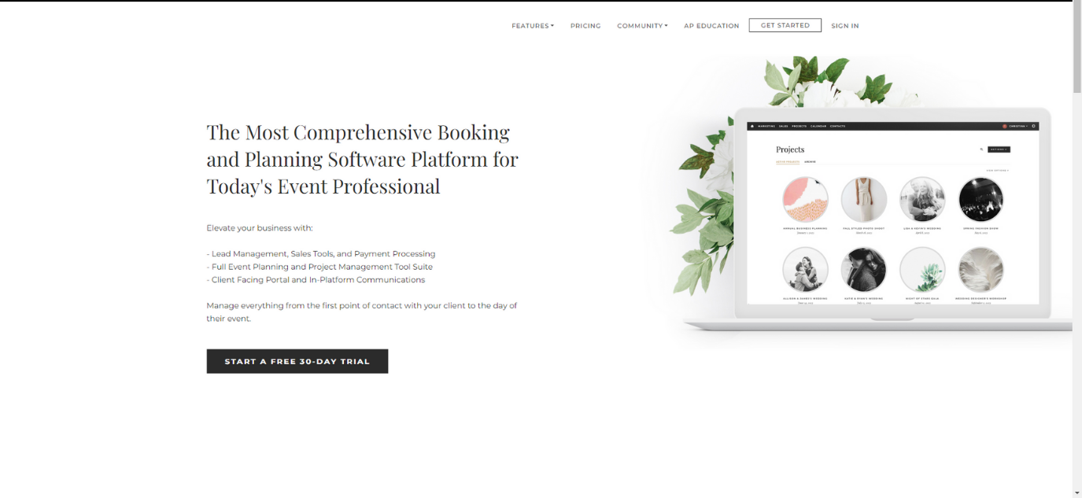Click the 'Lead Management, Sales Tools' bullet line

(321, 254)
